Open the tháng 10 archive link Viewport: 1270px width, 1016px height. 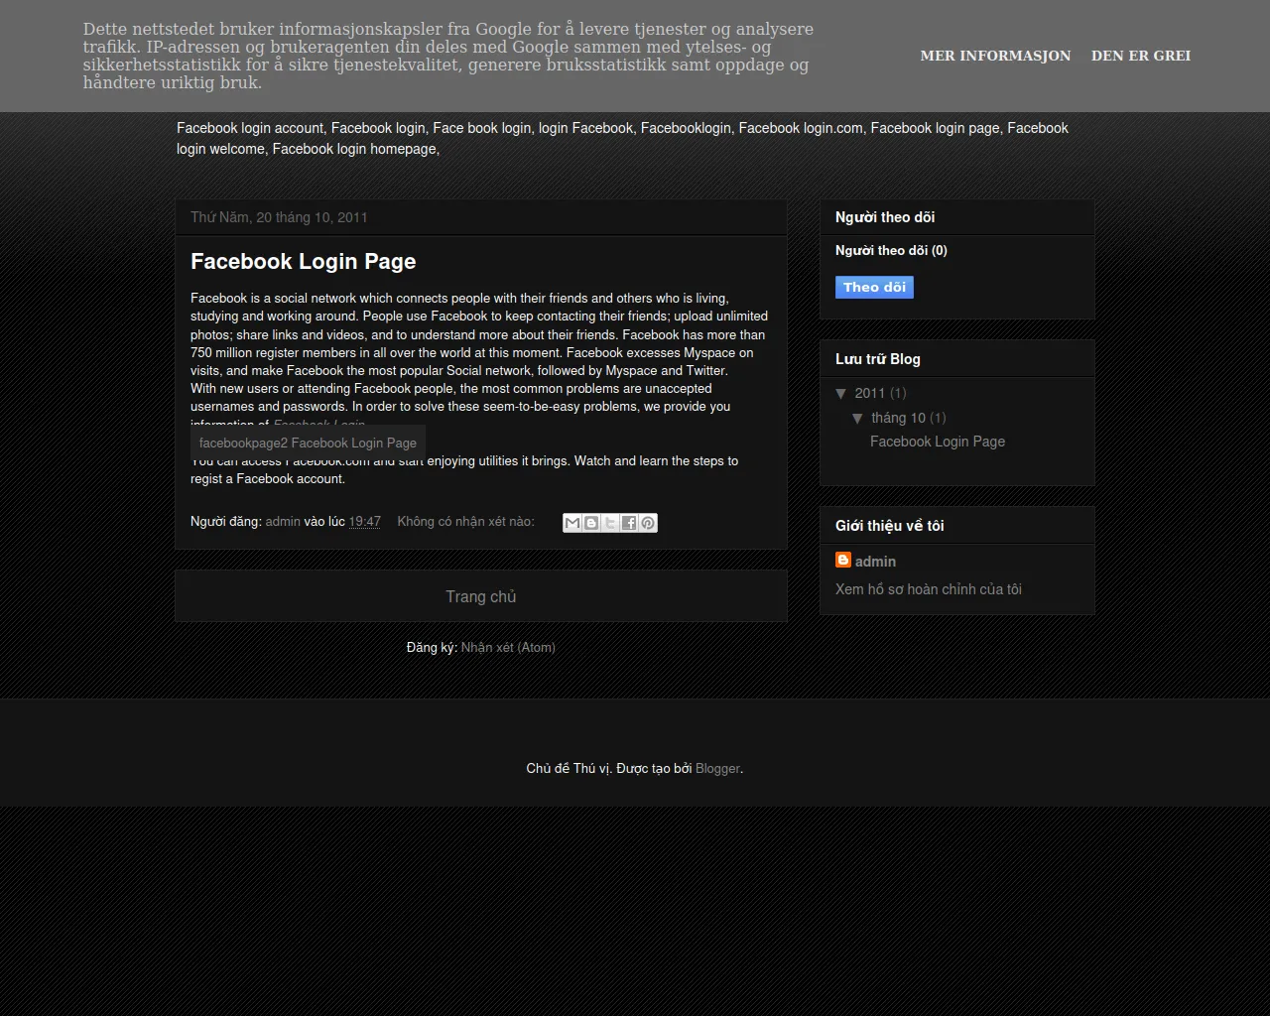(898, 419)
